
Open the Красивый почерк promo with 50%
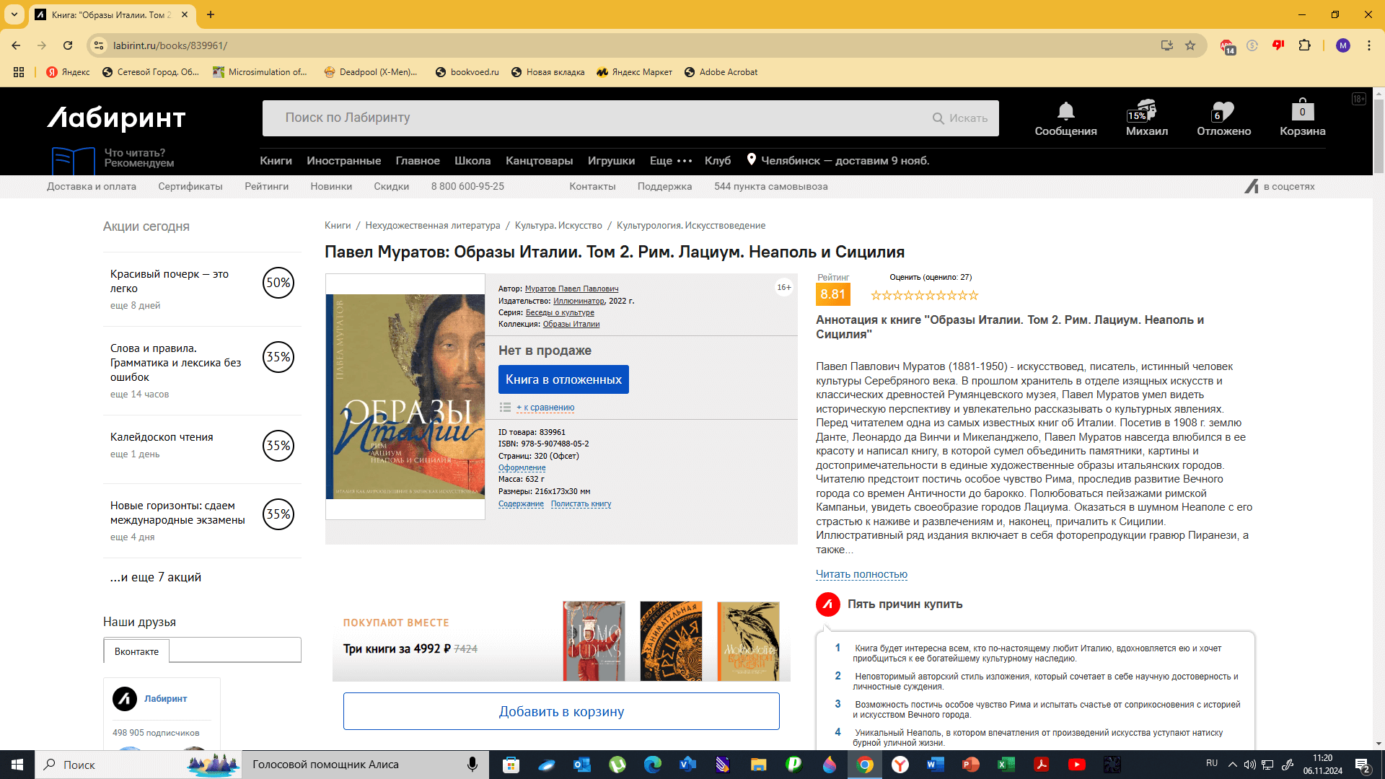coord(202,289)
